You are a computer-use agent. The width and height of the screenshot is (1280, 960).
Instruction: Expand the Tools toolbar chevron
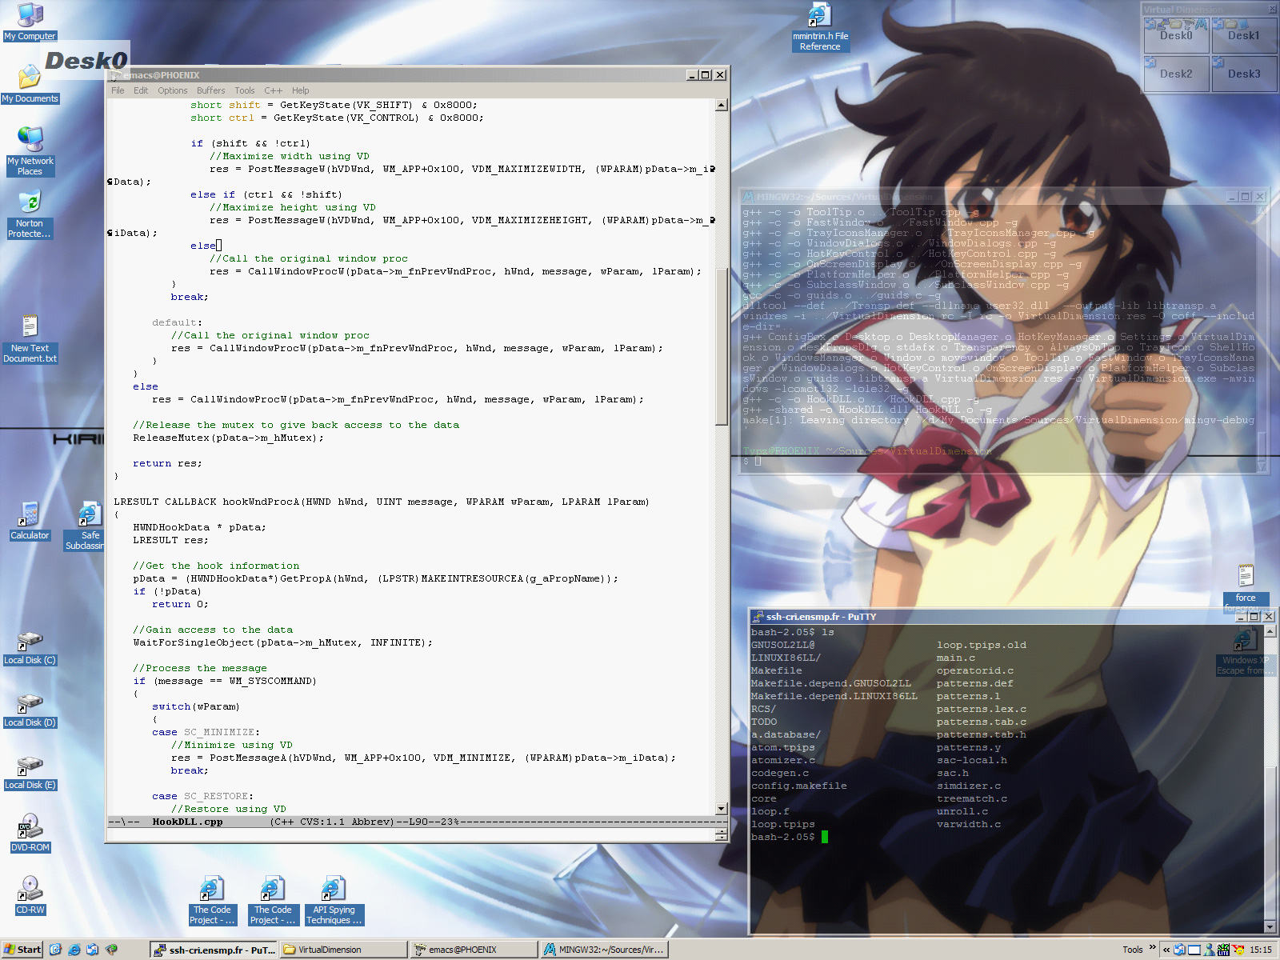(1153, 947)
